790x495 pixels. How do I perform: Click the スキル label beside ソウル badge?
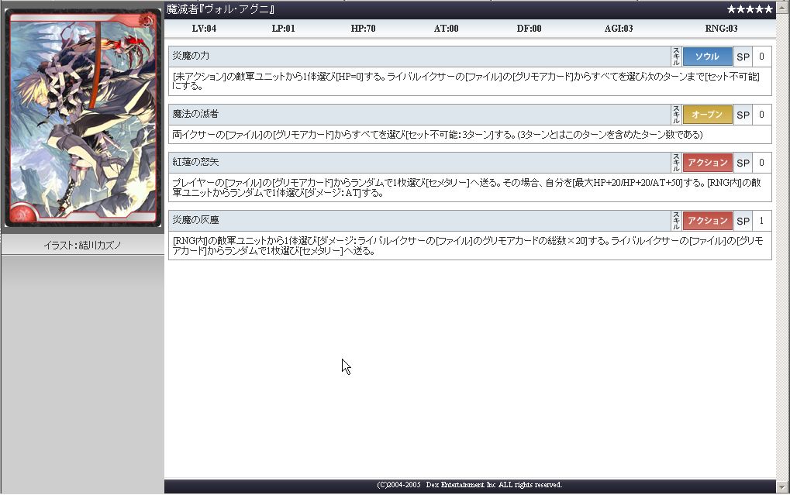pos(676,57)
